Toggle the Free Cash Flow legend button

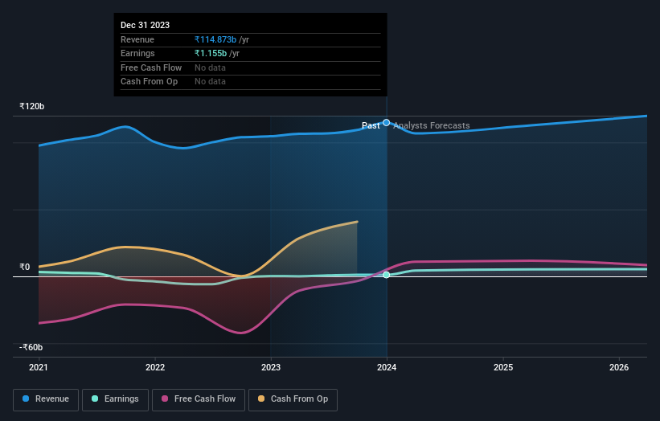pos(199,399)
